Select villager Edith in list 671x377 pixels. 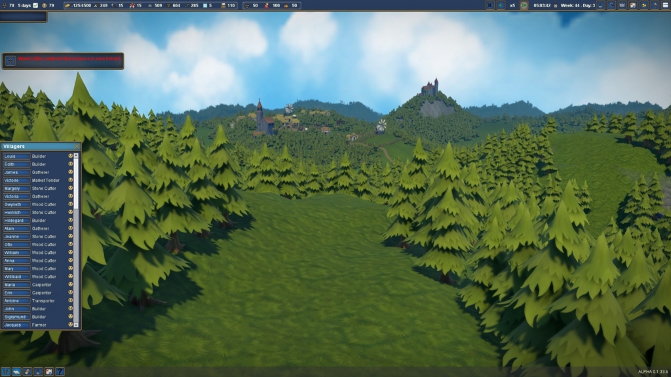[x=16, y=164]
